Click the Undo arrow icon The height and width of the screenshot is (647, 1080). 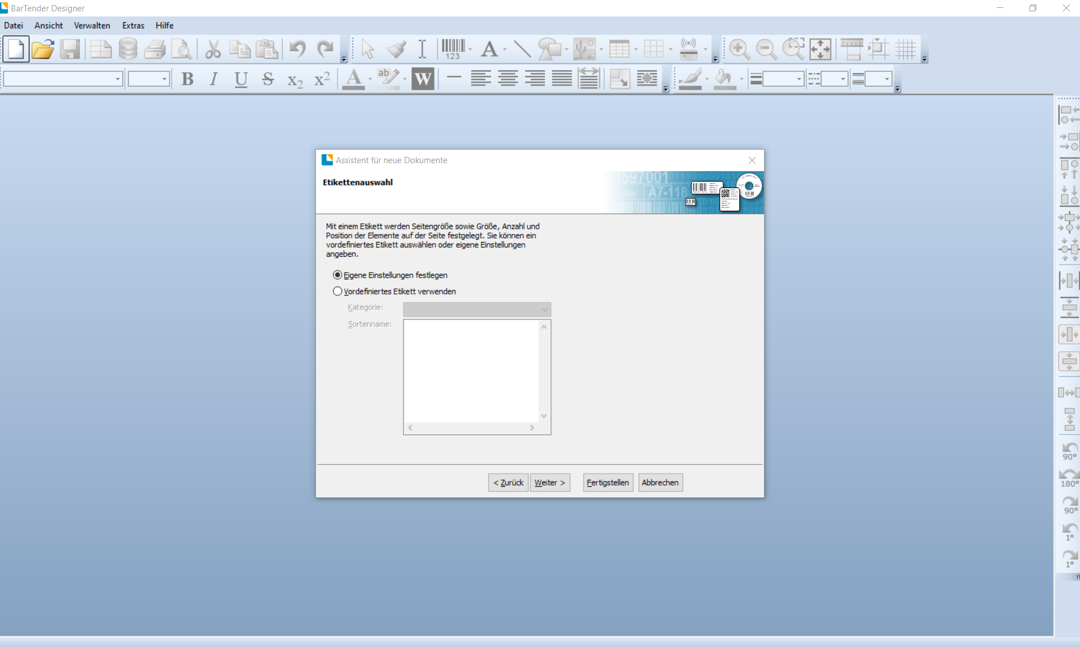coord(297,49)
